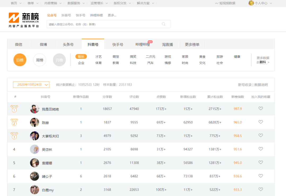Click 更多... search type option

(x=112, y=15)
